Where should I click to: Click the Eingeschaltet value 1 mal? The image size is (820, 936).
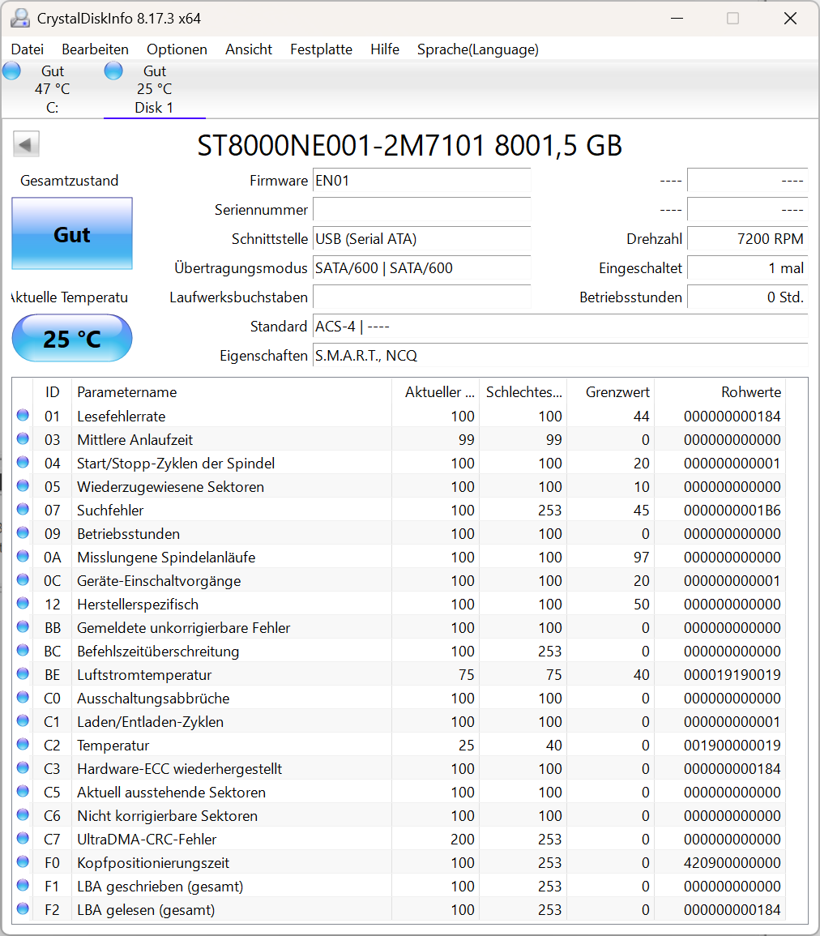tap(748, 268)
